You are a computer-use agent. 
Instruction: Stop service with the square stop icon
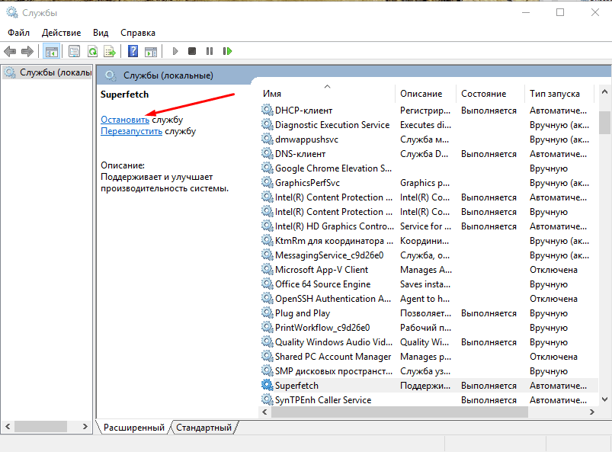click(x=192, y=51)
